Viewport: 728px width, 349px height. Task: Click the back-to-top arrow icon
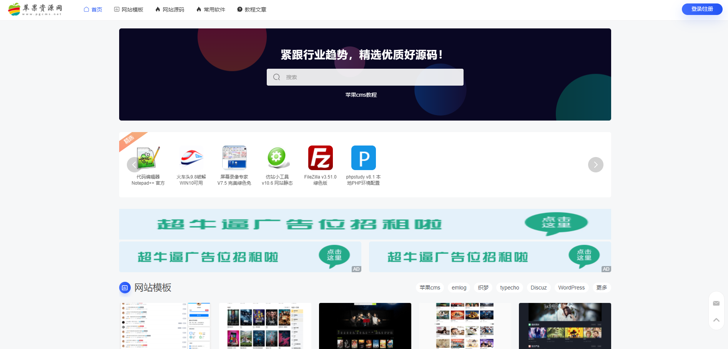pos(716,319)
